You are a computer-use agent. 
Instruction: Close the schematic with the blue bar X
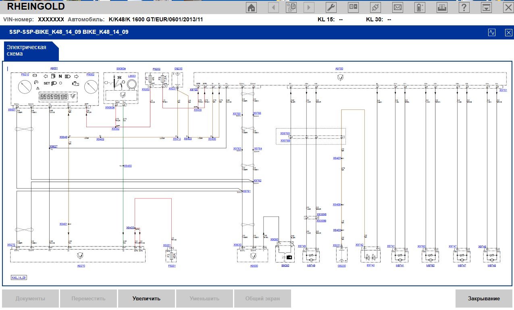point(508,33)
